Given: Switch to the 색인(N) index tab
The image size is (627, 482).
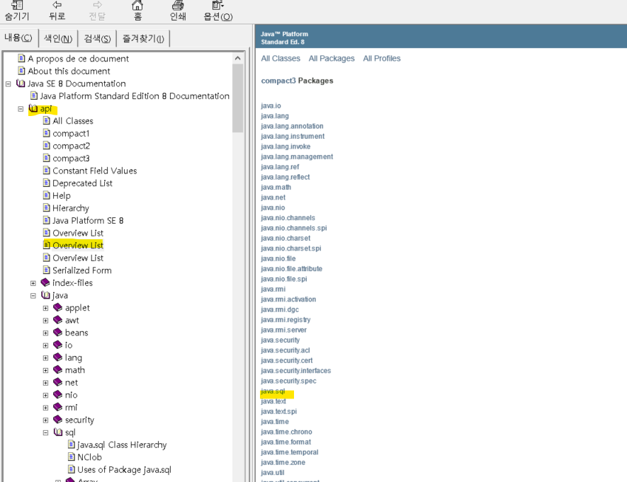Looking at the screenshot, I should click(x=58, y=38).
